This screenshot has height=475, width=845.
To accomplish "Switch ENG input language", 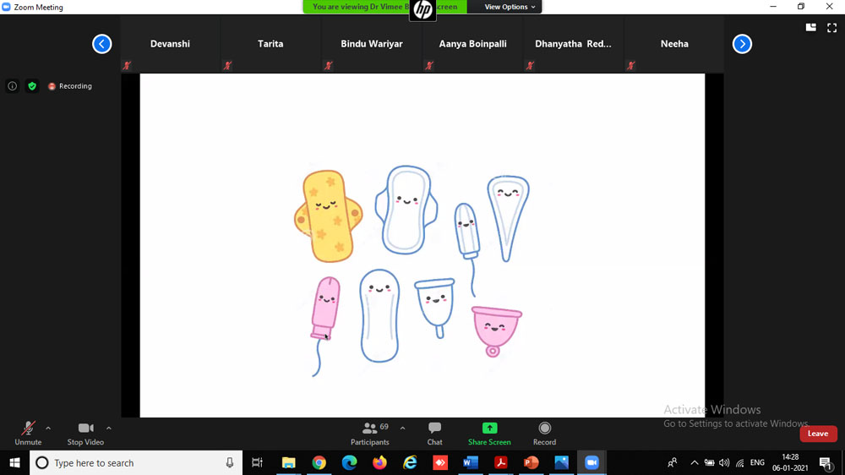I will (757, 462).
